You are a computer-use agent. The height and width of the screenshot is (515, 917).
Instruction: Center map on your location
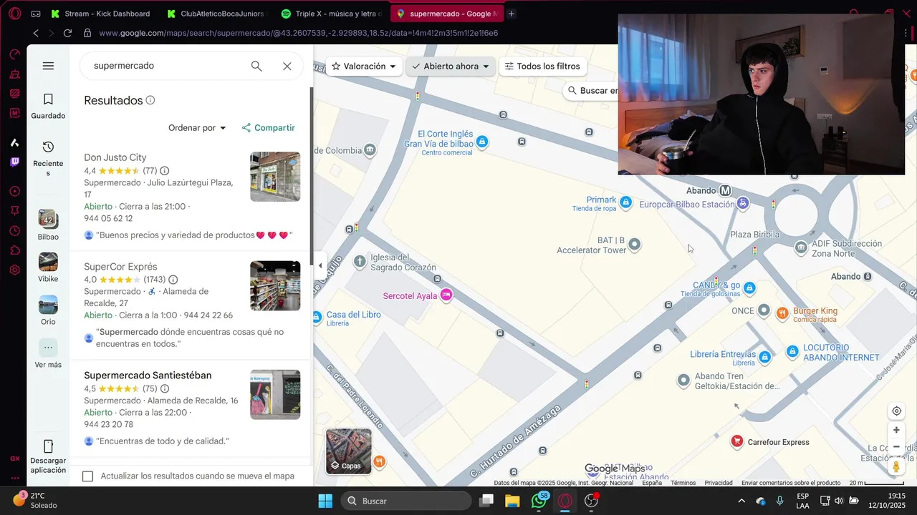tap(896, 411)
